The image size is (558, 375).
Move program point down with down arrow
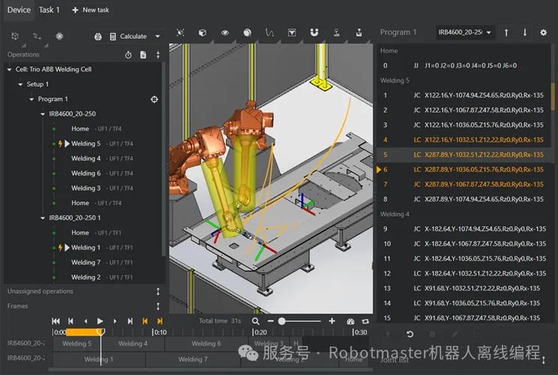(524, 32)
